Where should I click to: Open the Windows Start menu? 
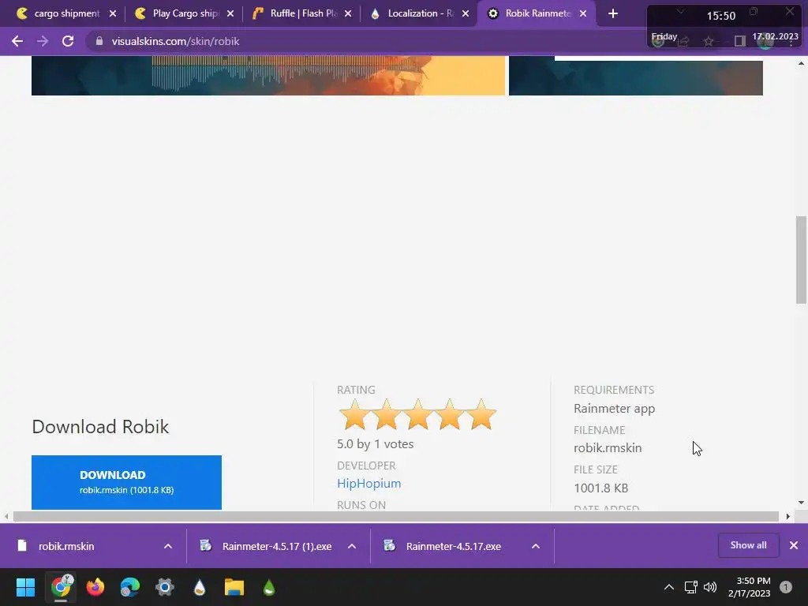coord(25,587)
